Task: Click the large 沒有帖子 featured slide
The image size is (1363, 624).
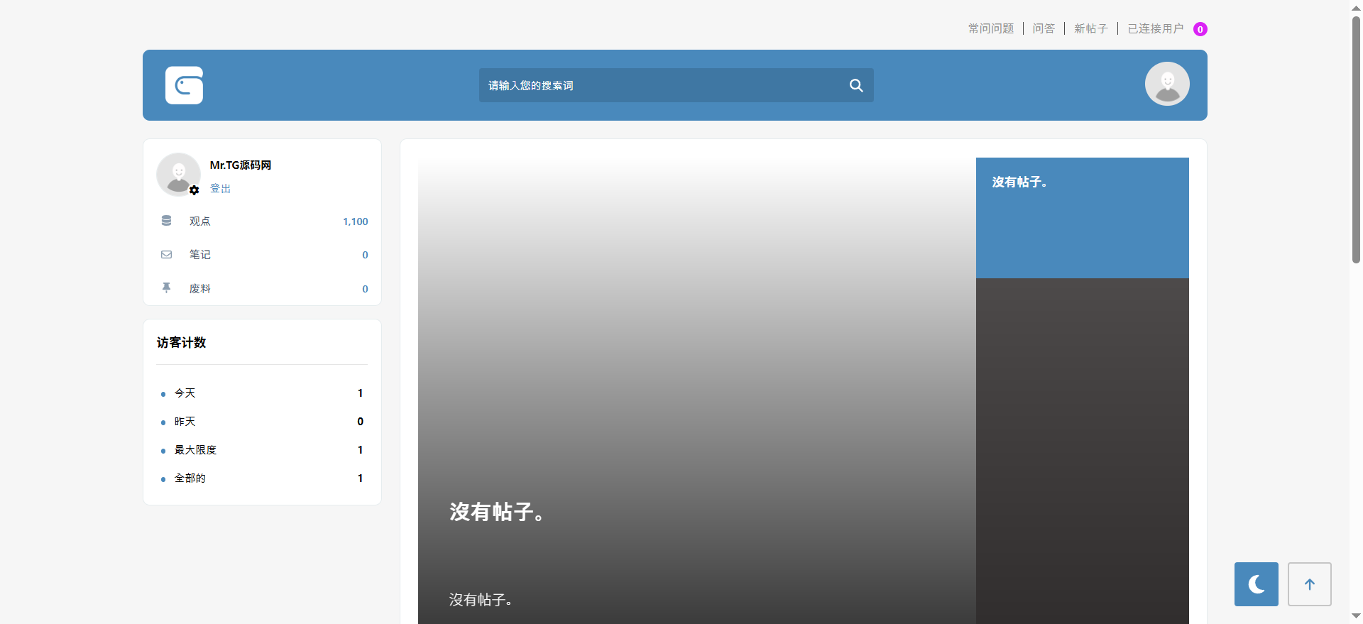Action: (x=696, y=390)
